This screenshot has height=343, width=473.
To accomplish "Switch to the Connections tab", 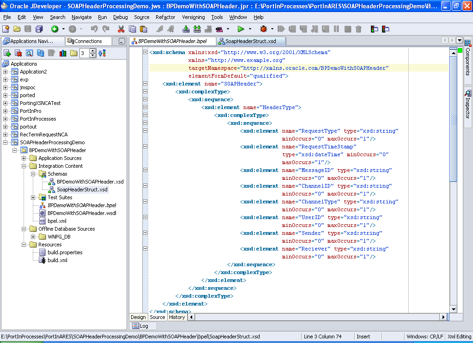I will coord(88,41).
